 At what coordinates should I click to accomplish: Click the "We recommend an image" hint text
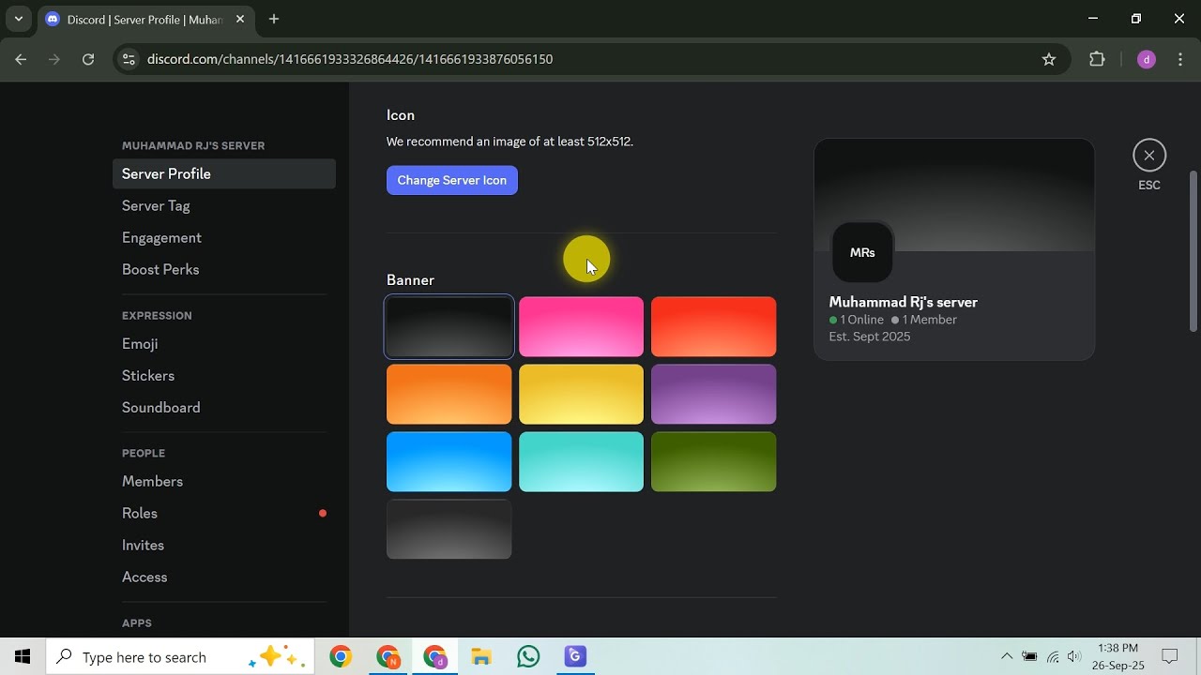point(509,142)
